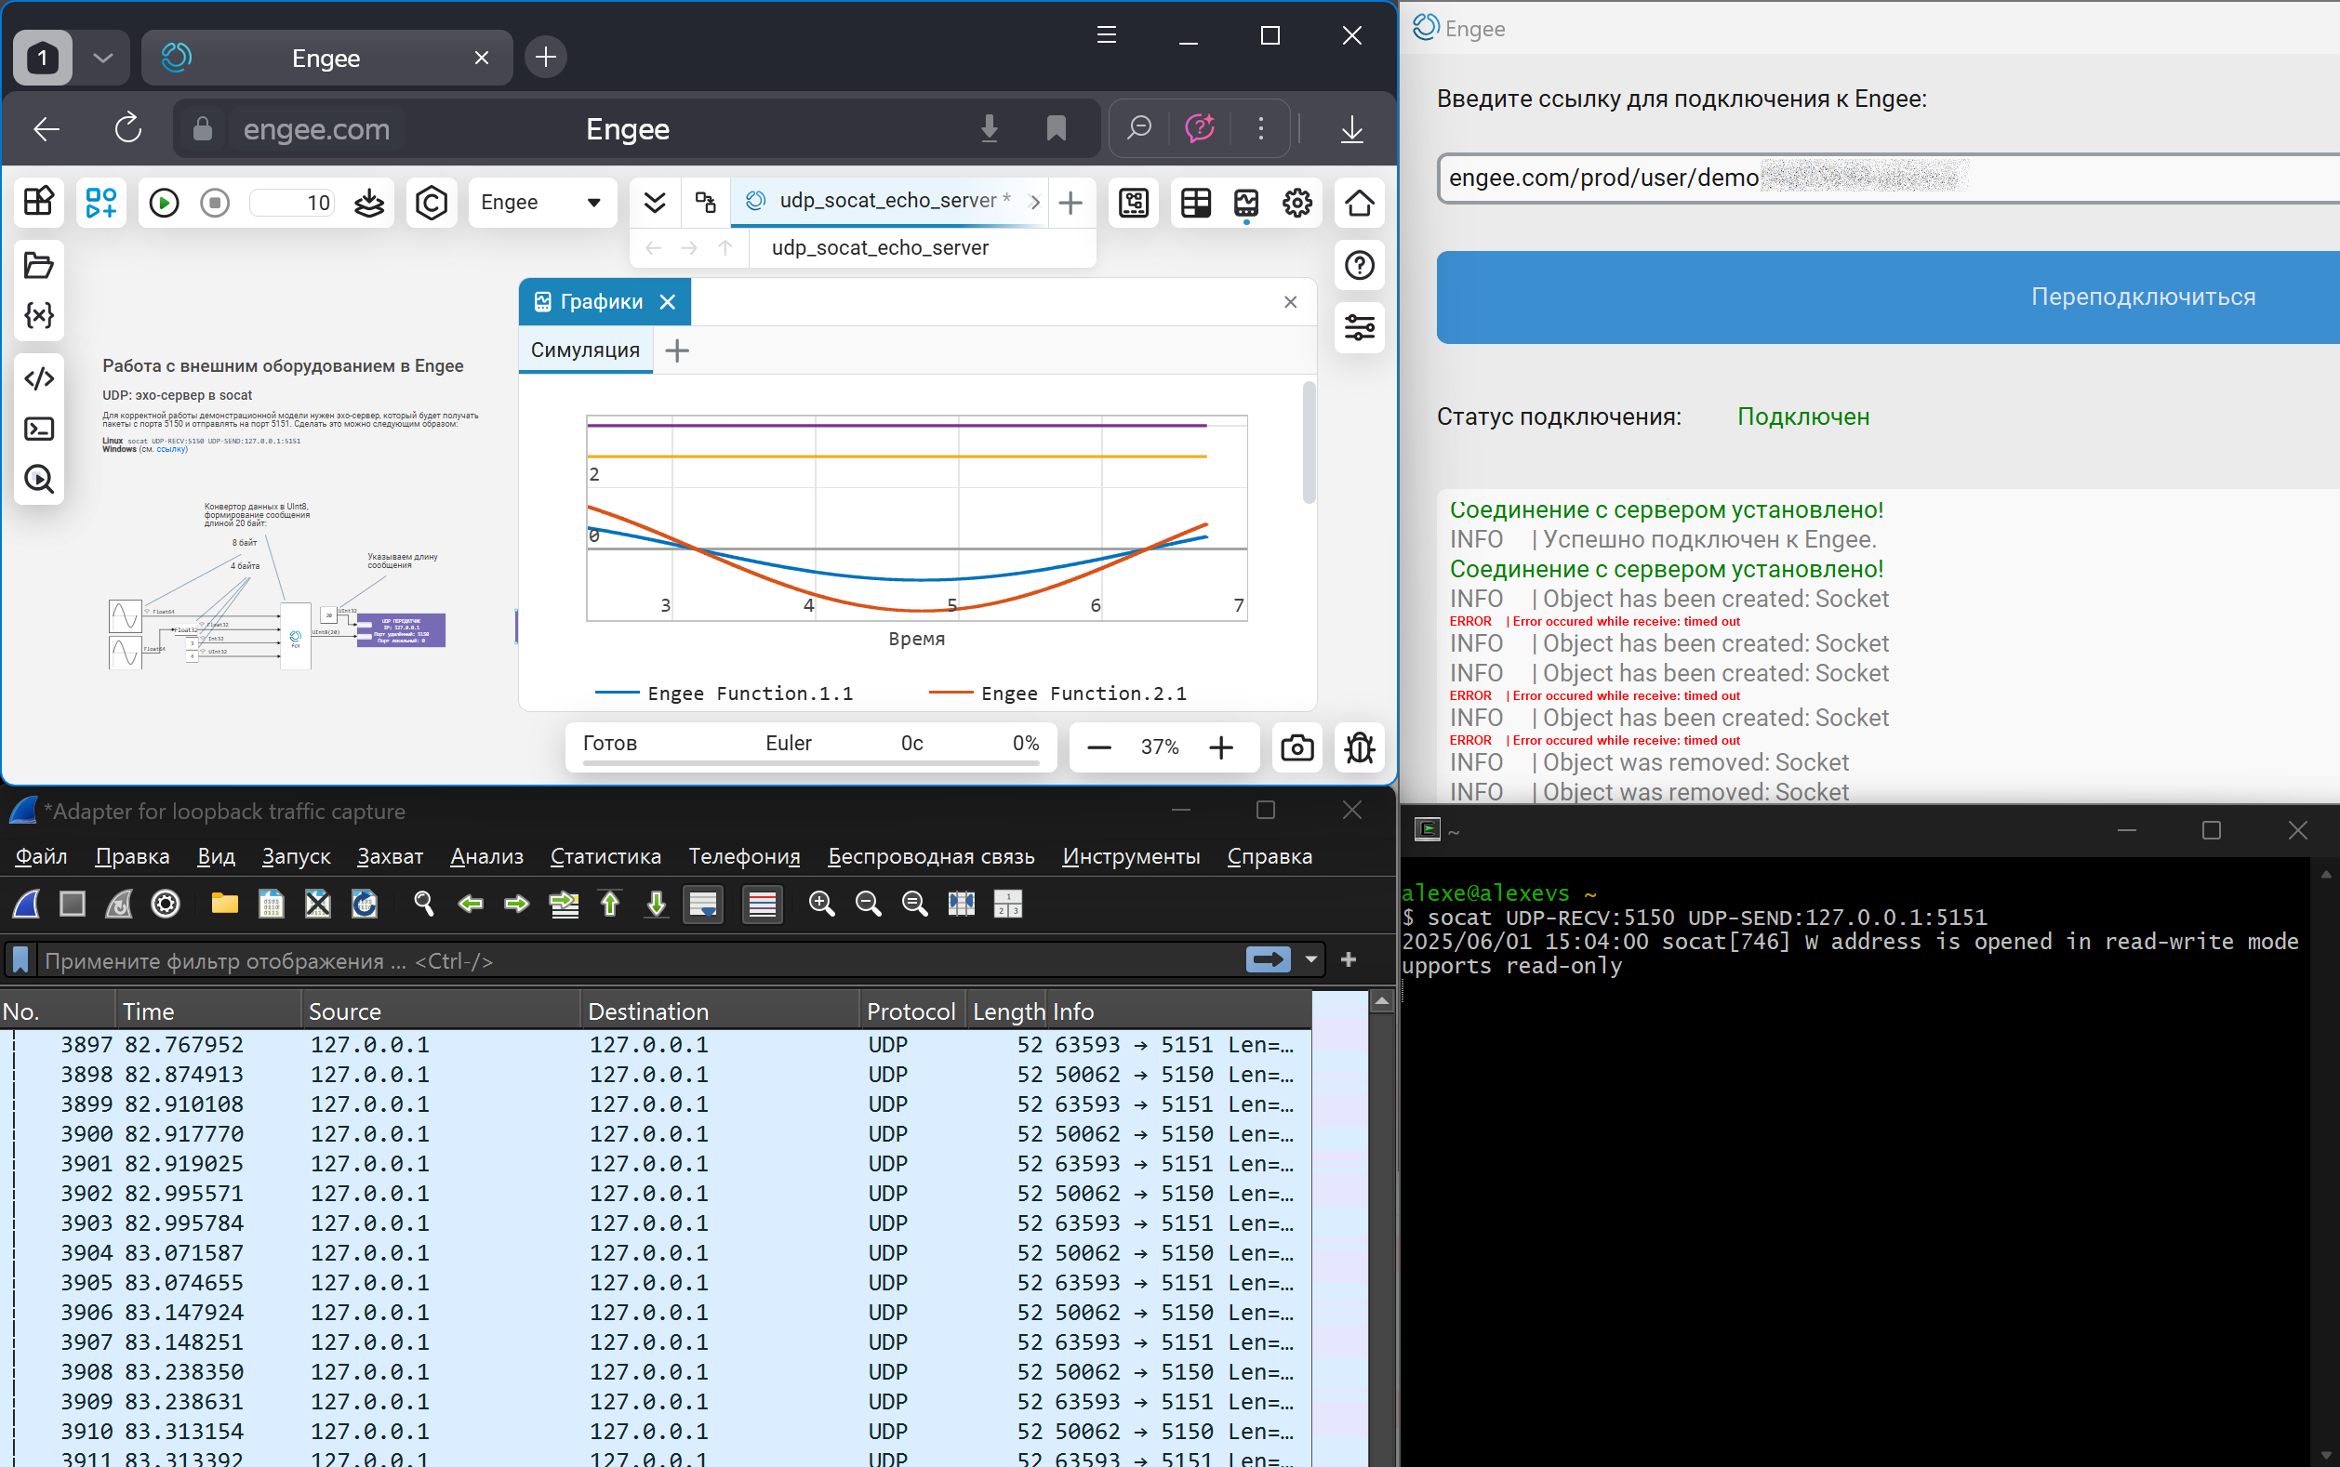
Task: Open the Engee command line panel icon
Action: [x=39, y=429]
